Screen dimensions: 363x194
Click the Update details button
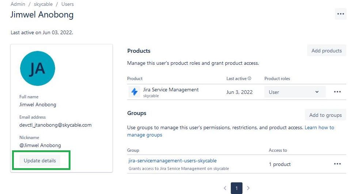click(40, 161)
